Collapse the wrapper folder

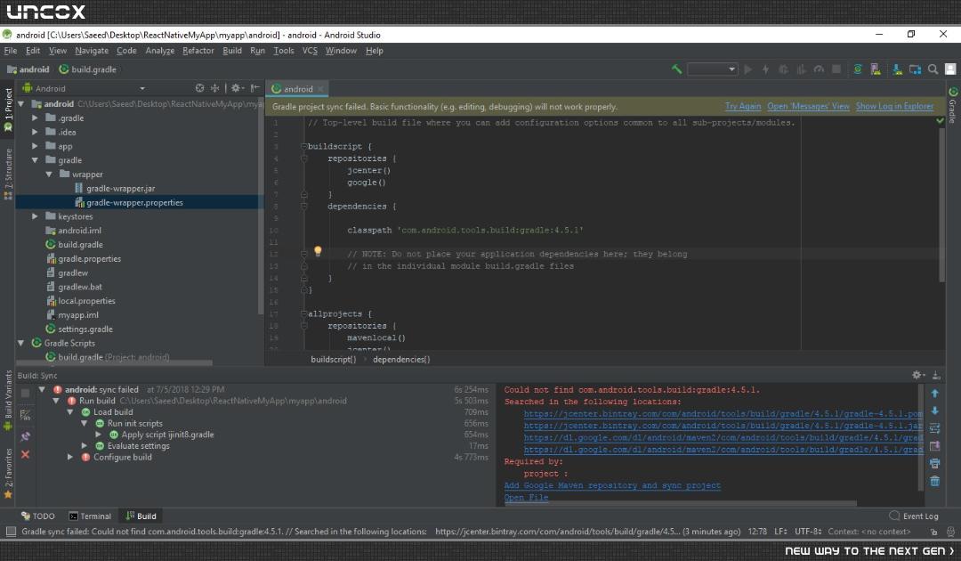coord(49,175)
